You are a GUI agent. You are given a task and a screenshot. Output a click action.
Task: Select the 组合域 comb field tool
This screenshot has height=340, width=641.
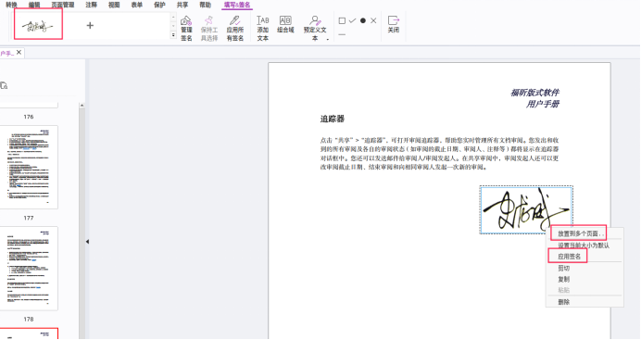[285, 24]
